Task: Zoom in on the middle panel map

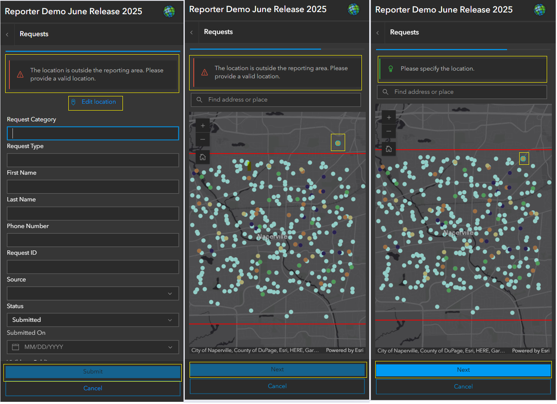Action: pos(202,126)
